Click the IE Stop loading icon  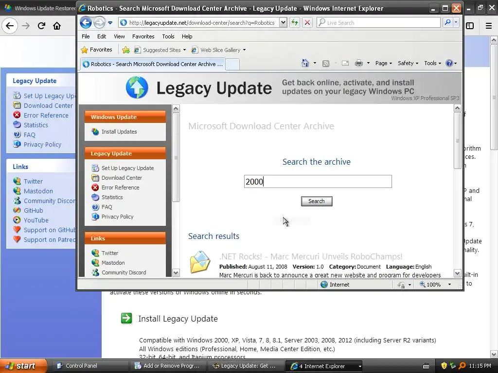point(307,22)
